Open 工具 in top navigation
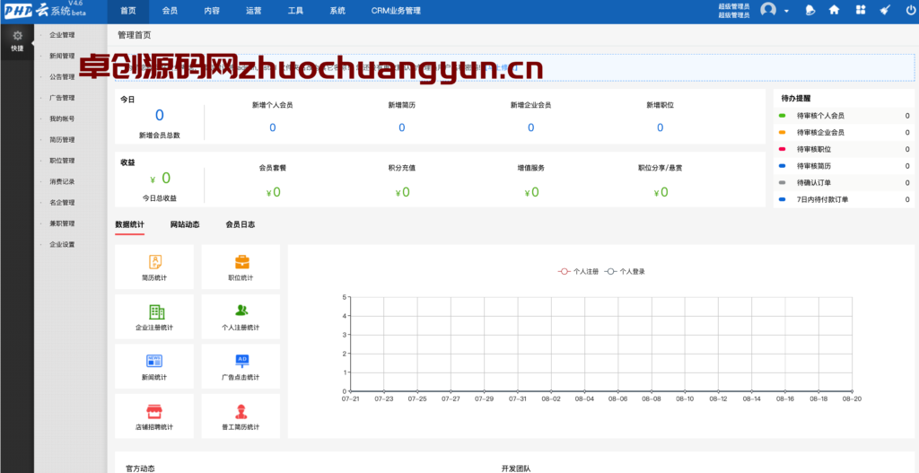This screenshot has height=473, width=919. click(295, 11)
